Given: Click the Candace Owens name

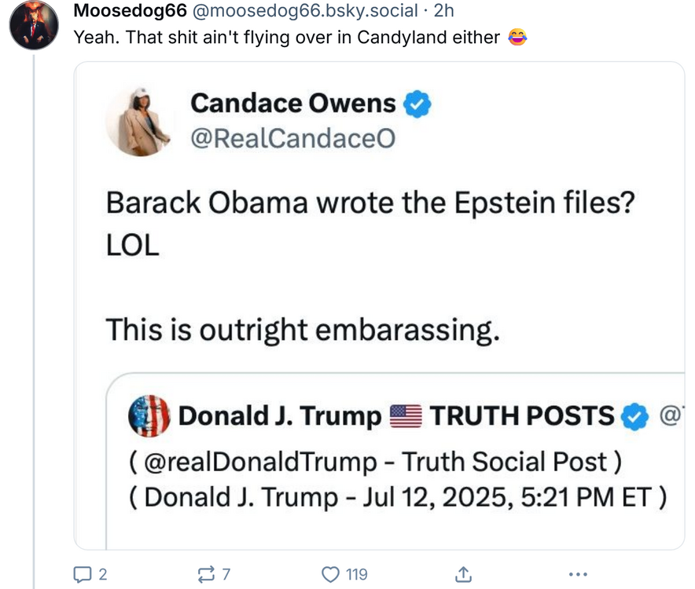Looking at the screenshot, I should tap(293, 103).
